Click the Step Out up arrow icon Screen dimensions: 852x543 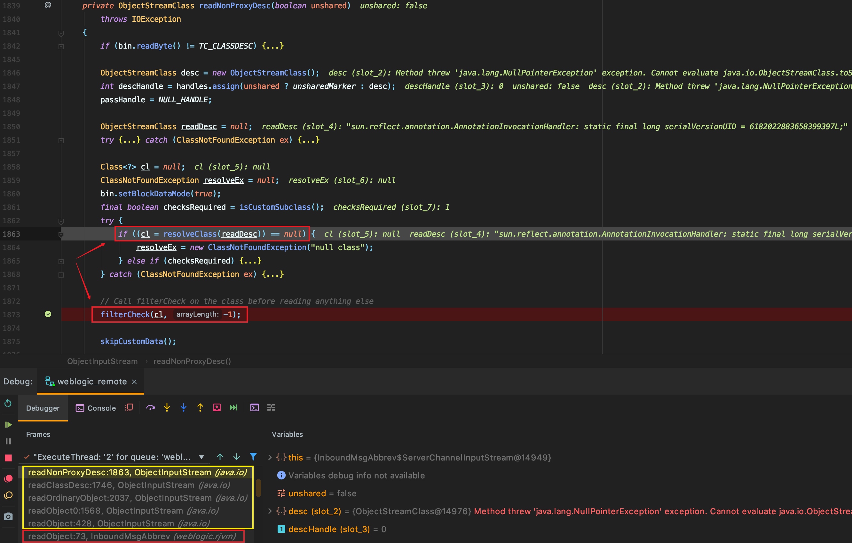click(200, 407)
